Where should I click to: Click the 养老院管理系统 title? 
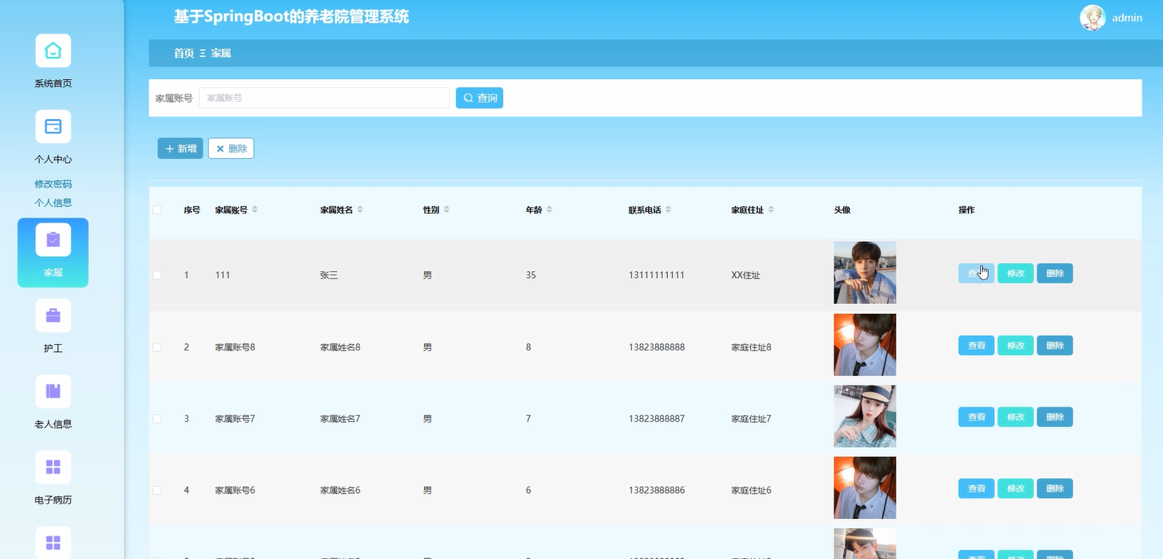click(292, 16)
